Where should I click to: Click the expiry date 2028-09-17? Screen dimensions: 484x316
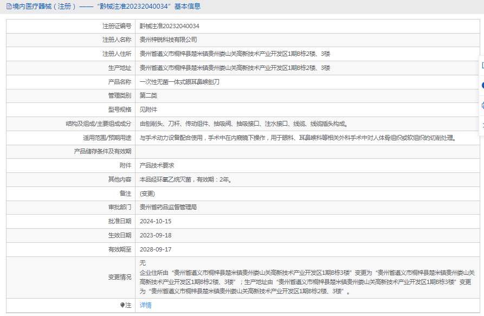tap(155, 249)
